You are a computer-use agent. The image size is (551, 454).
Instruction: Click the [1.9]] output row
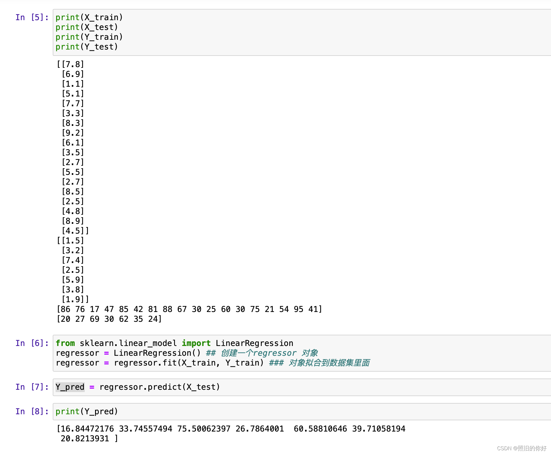point(75,299)
